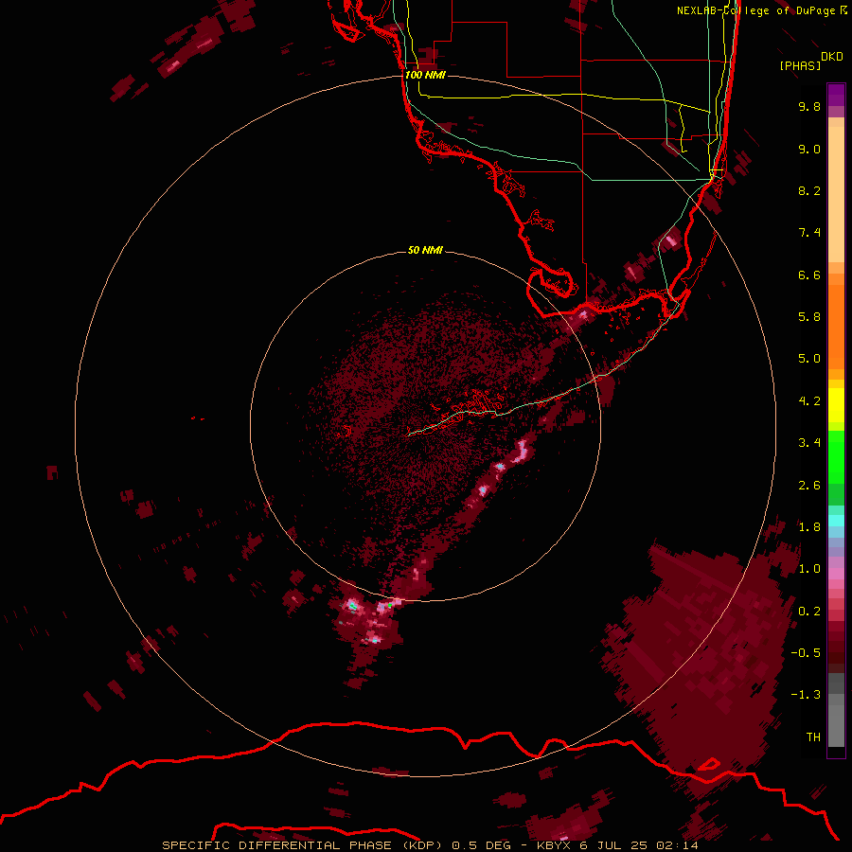The image size is (852, 852).
Task: Click the SPECIFIC DIFFERENTIAL PHASE caption text
Action: coord(276,845)
